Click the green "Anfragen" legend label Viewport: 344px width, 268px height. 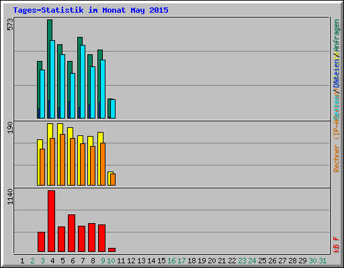point(337,34)
